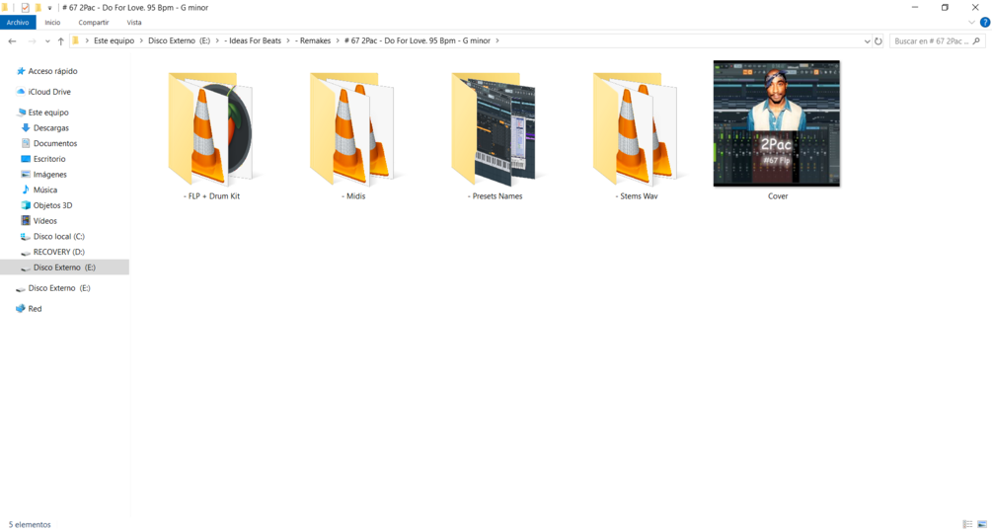The height and width of the screenshot is (532, 992).
Task: Go back with the left arrow button
Action: coord(12,41)
